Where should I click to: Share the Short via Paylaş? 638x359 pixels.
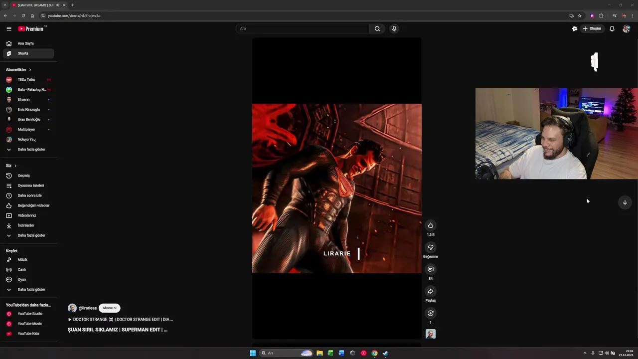click(431, 291)
